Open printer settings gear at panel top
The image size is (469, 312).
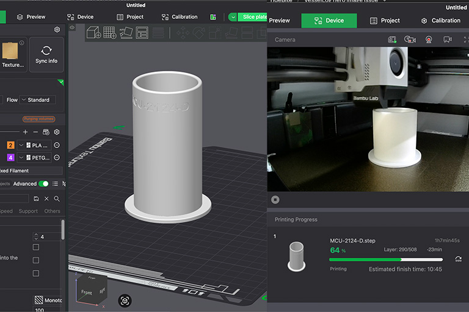point(57,30)
